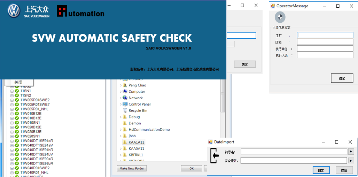Screen dimensions: 358x177
Task: Click OK in the folder browser dialog
Action: pos(191,169)
